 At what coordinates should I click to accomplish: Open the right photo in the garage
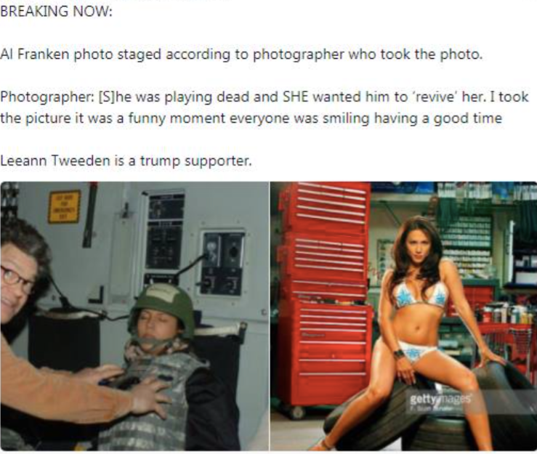click(x=403, y=316)
